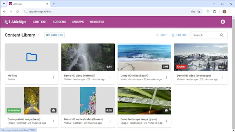Click the search magnifier icon
The width and height of the screenshot is (235, 132).
click(222, 35)
